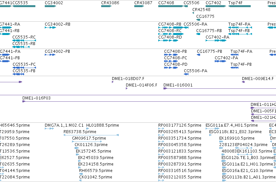Click the DME1-016P03 clone label

click(36, 98)
